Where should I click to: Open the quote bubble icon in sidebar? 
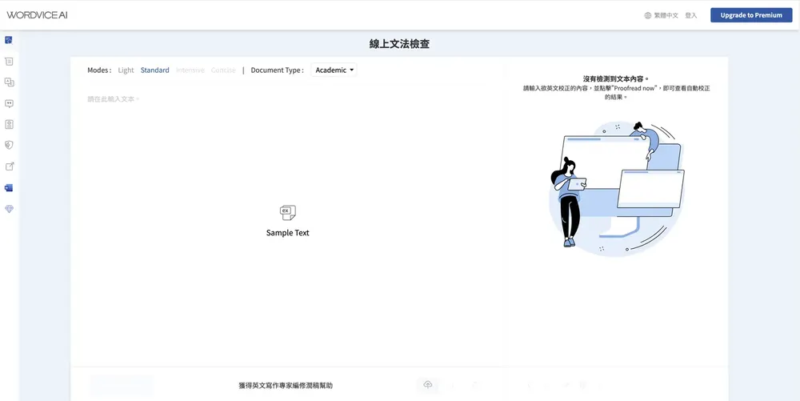point(9,103)
